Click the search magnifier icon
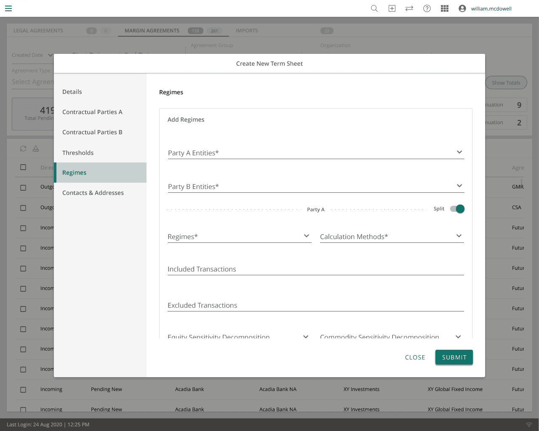Image resolution: width=539 pixels, height=431 pixels. click(374, 8)
